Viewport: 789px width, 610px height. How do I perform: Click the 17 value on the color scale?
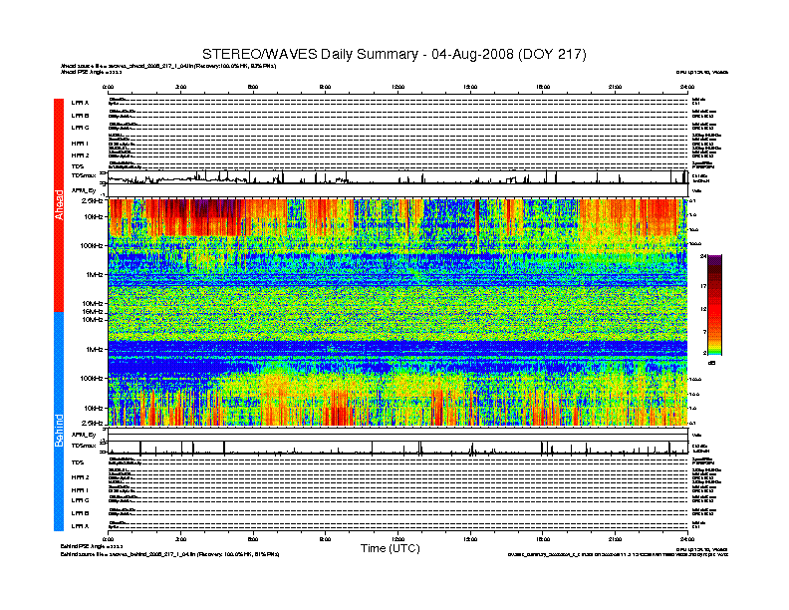tap(703, 286)
